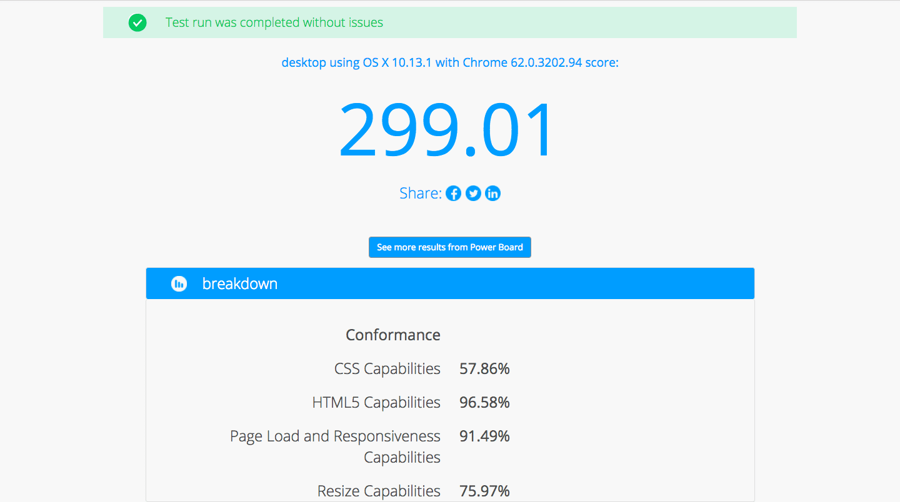The width and height of the screenshot is (900, 502).
Task: Share the score on Facebook
Action: (454, 194)
